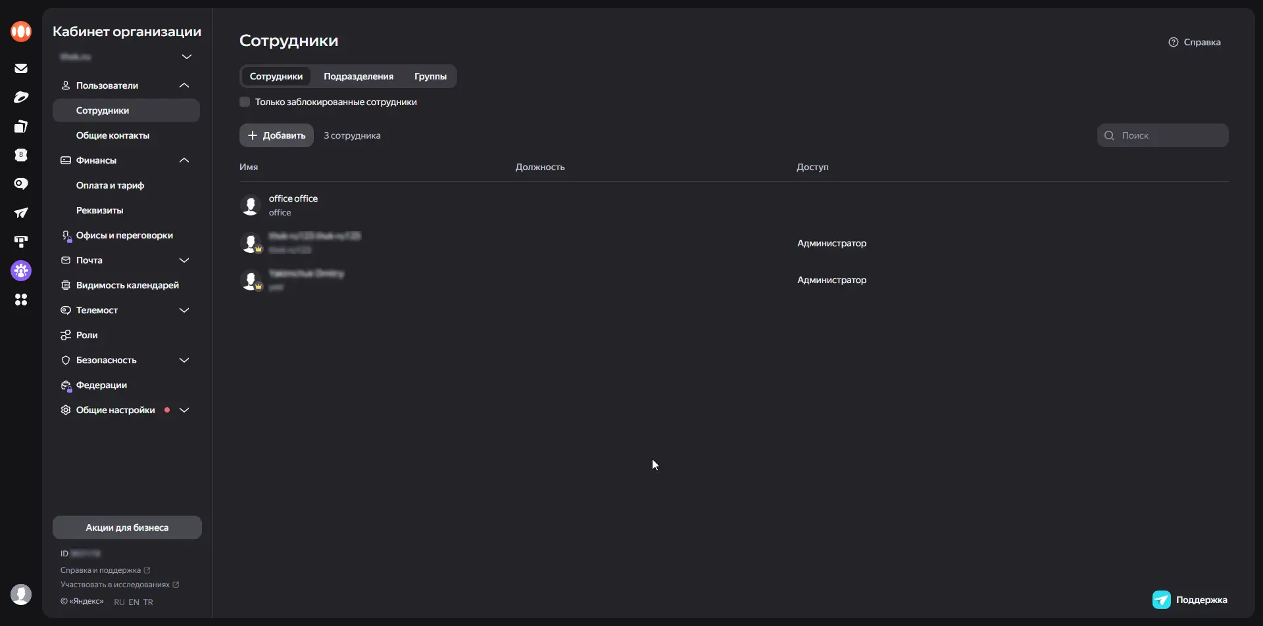Screen dimensions: 1263x626
Task: Open the user profile avatar at bottom left
Action: click(x=21, y=594)
